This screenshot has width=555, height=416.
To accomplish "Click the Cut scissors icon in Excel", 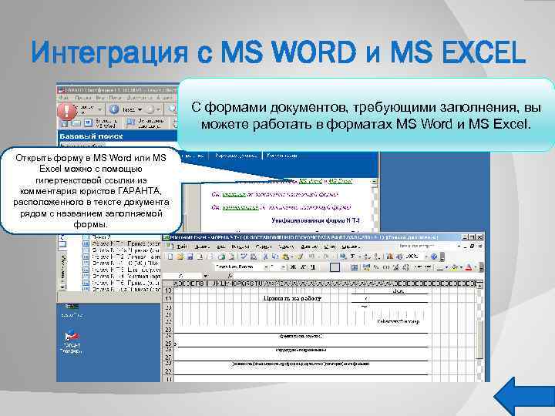I will (x=264, y=257).
